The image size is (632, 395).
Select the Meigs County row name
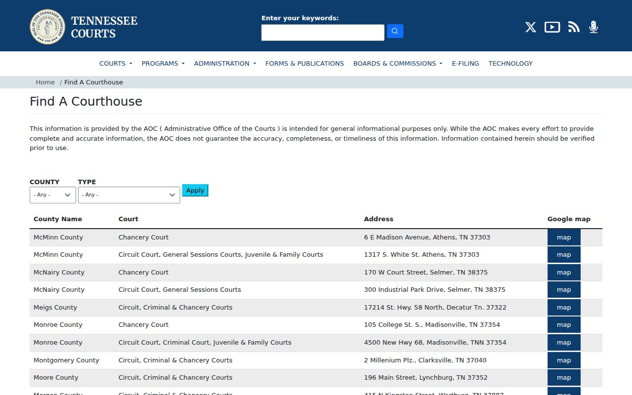pyautogui.click(x=55, y=308)
